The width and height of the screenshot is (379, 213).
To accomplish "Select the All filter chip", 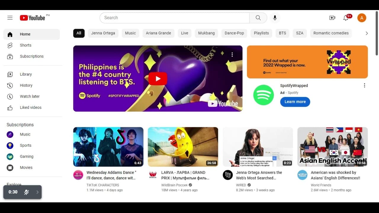I will 79,33.
